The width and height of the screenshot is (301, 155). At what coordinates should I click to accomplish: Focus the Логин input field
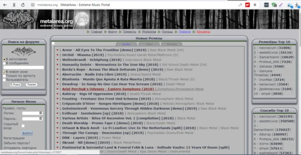point(33,113)
